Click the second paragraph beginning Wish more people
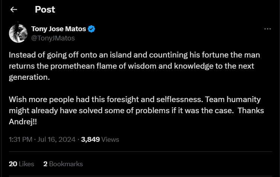280x177 pixels. (134, 111)
